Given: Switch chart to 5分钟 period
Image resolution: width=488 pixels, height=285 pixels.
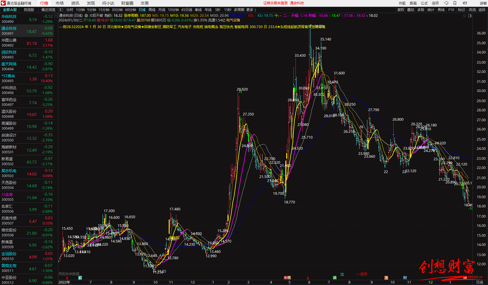Looking at the screenshot, I should tap(91, 10).
